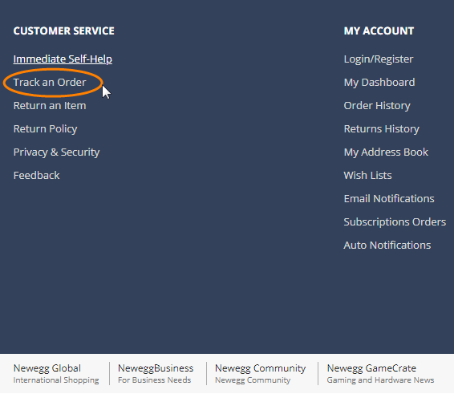
Task: Open My Dashboard link
Action: pos(379,83)
